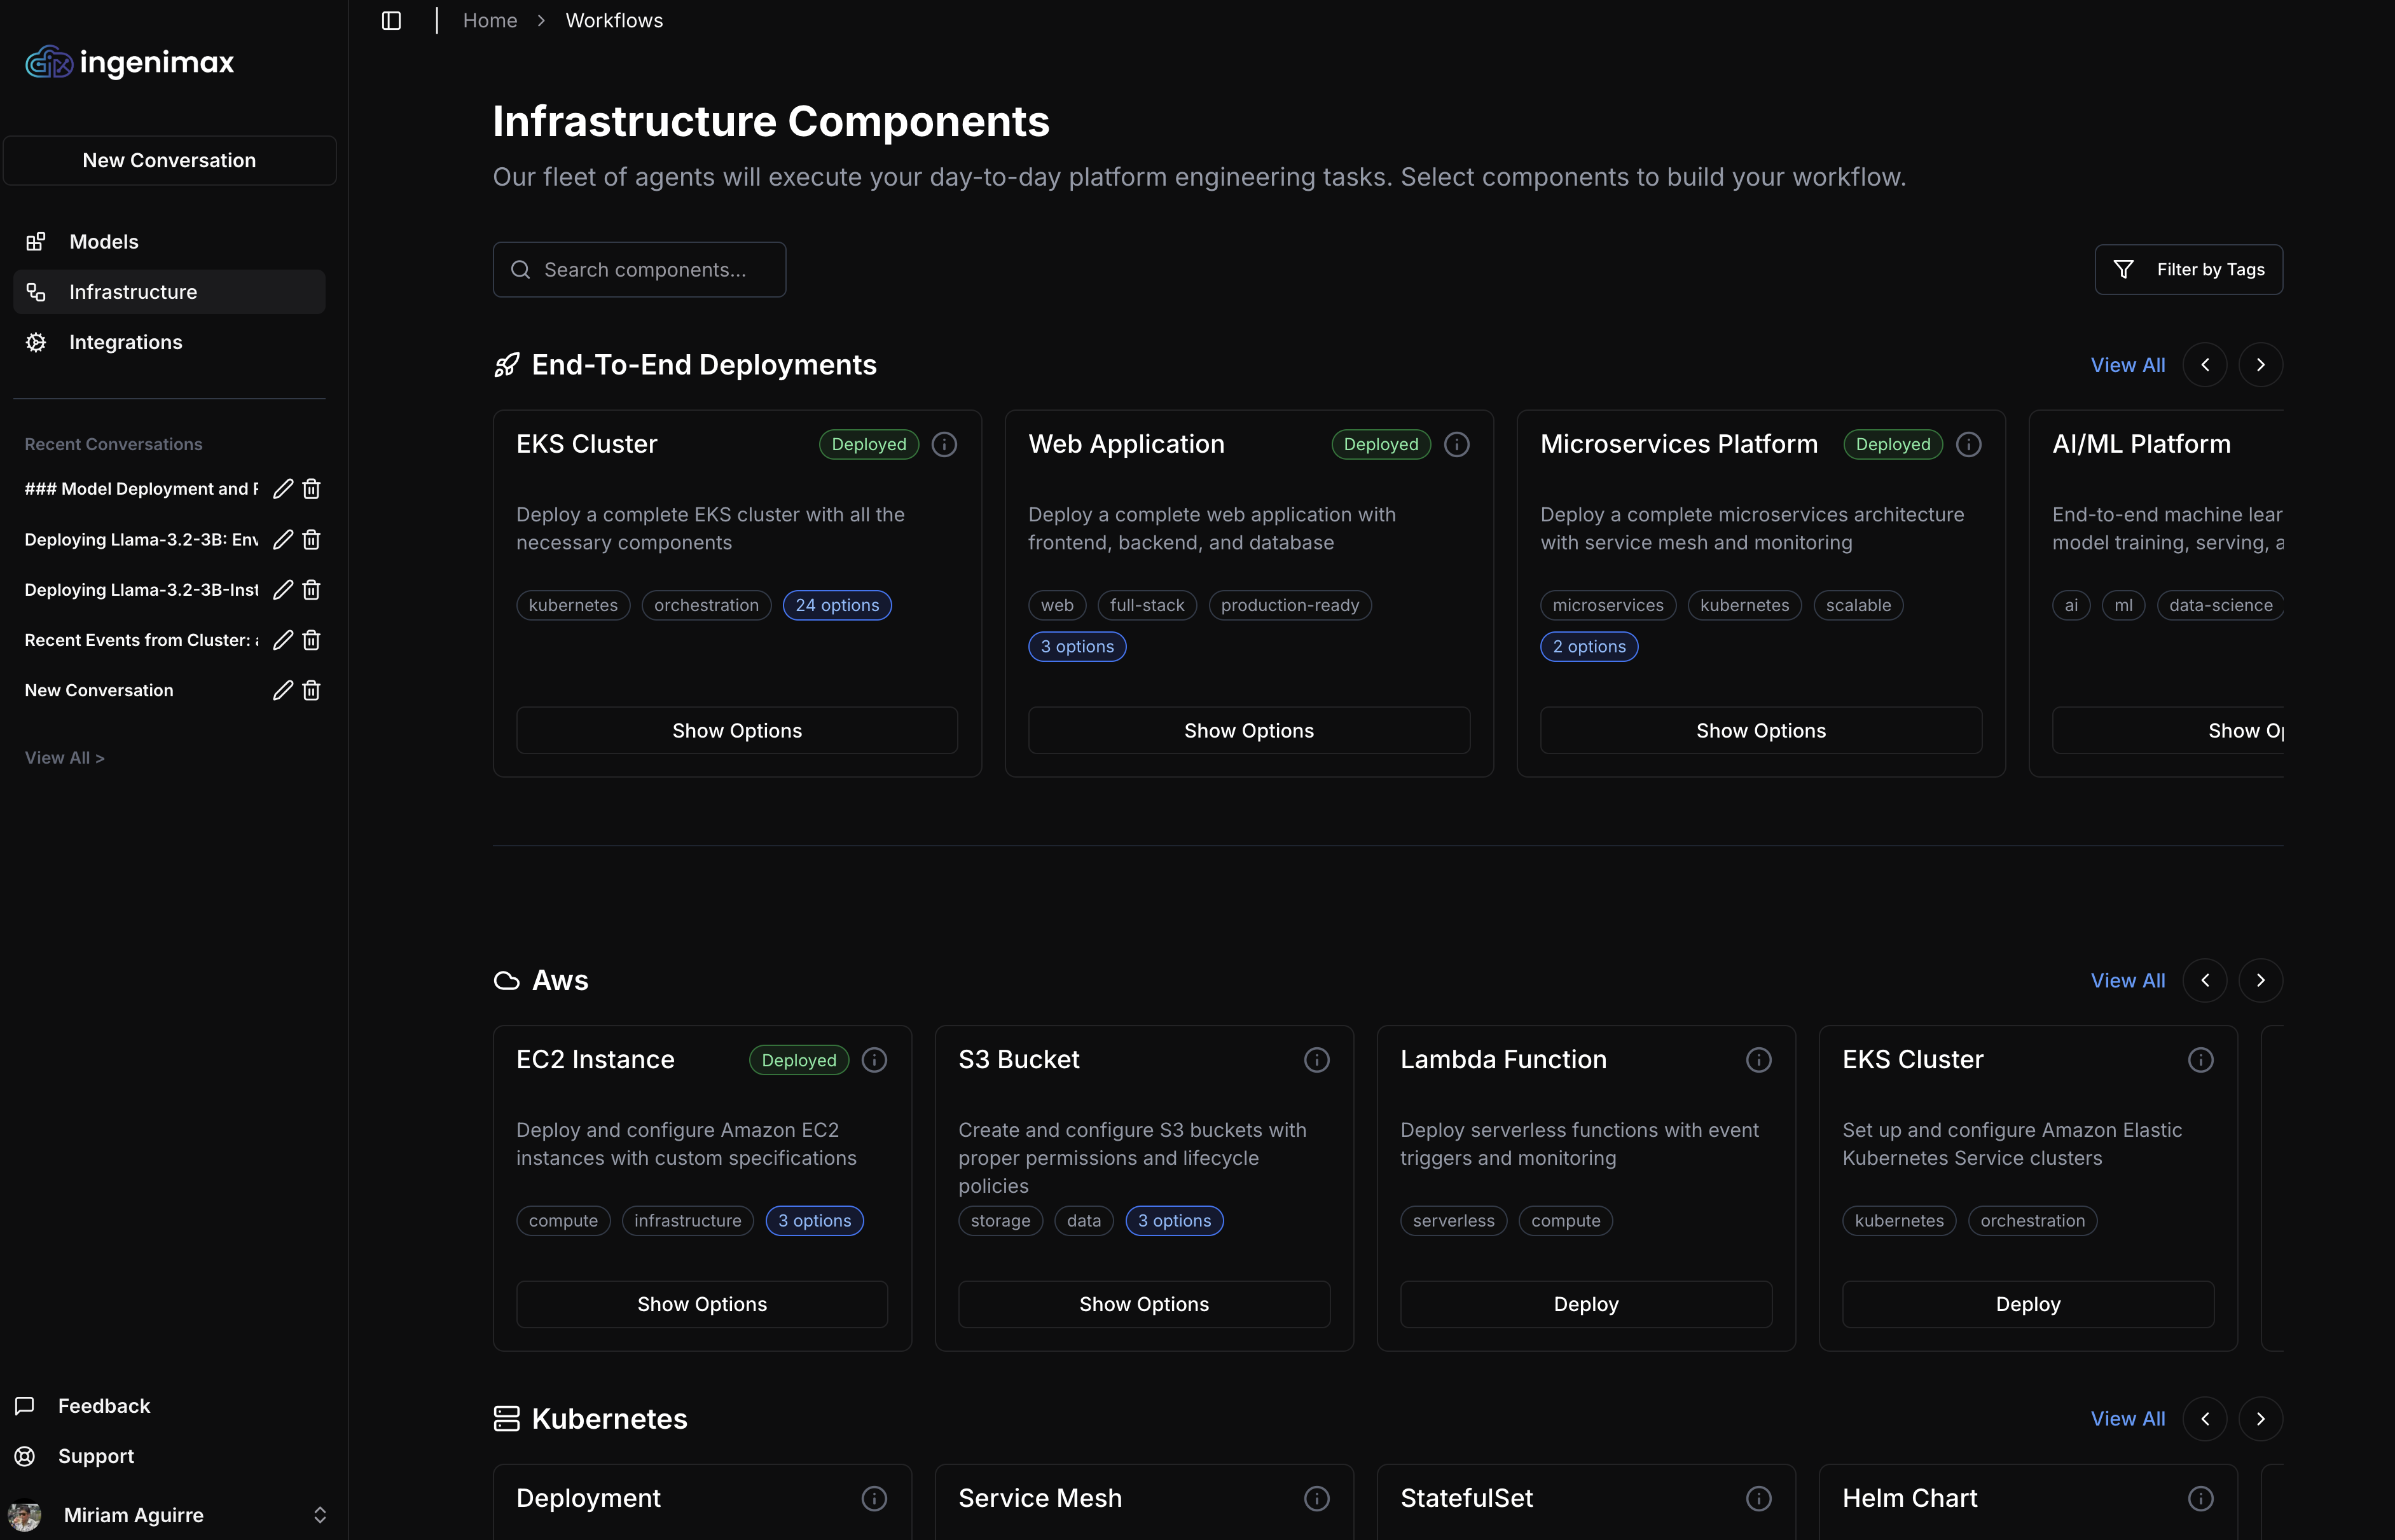Edit the 'New Conversation' chat with pencil icon
This screenshot has width=2395, height=1540.
tap(281, 690)
